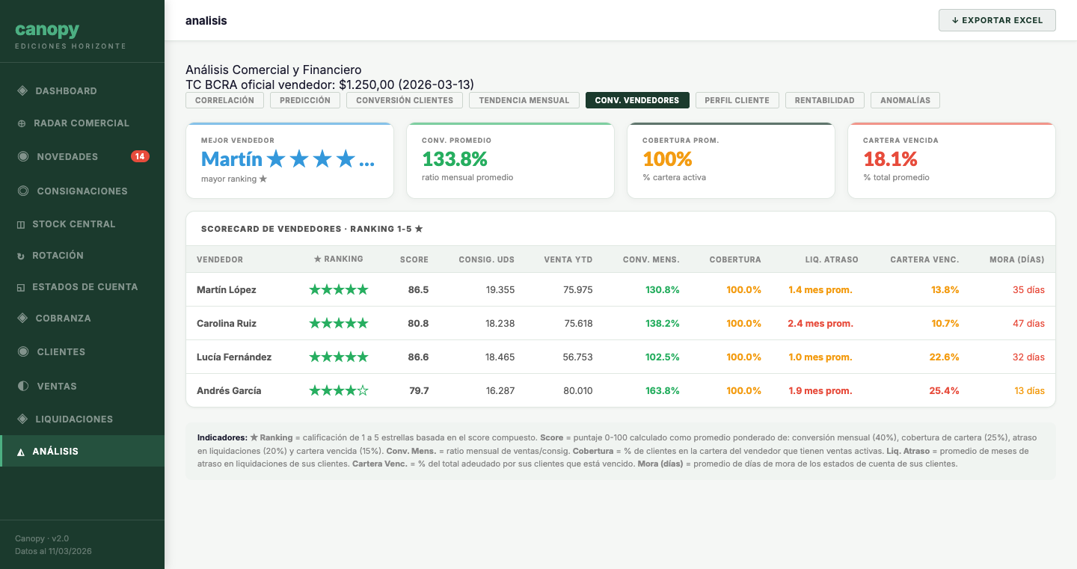Click the Cobertura Prom. 100% card
Screen dimensions: 1077x569
pyautogui.click(x=731, y=161)
